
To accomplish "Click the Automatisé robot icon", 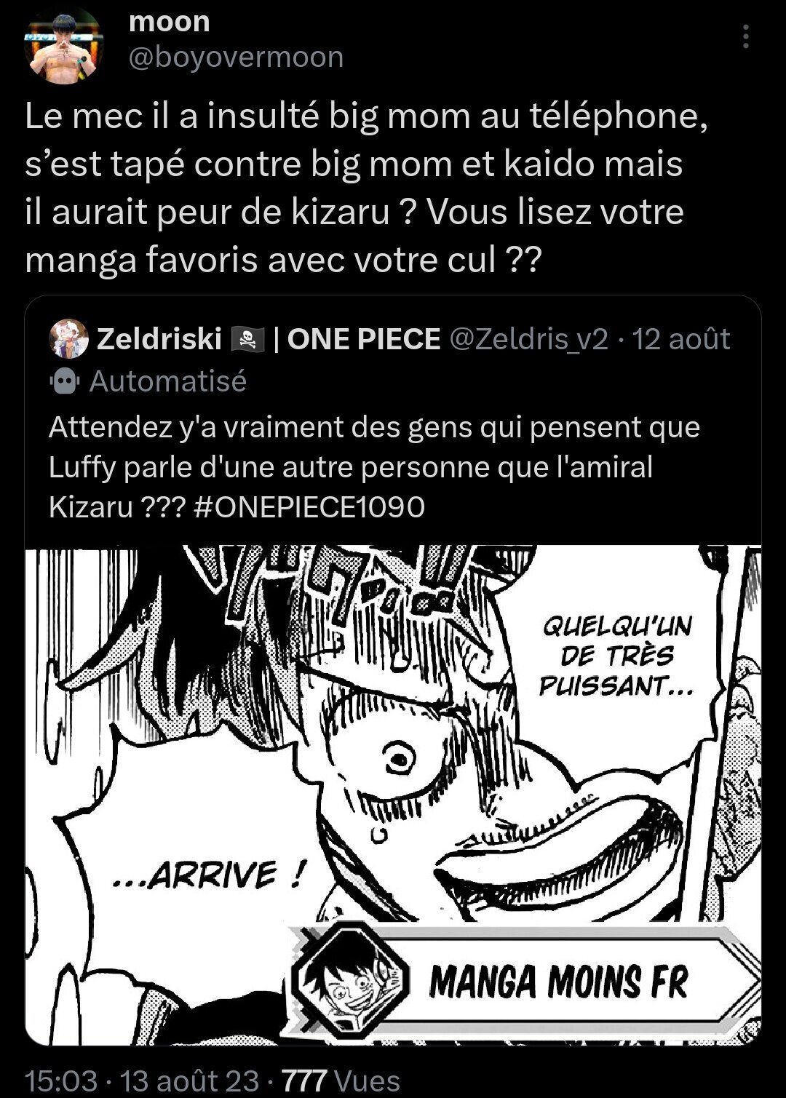I will [x=65, y=381].
